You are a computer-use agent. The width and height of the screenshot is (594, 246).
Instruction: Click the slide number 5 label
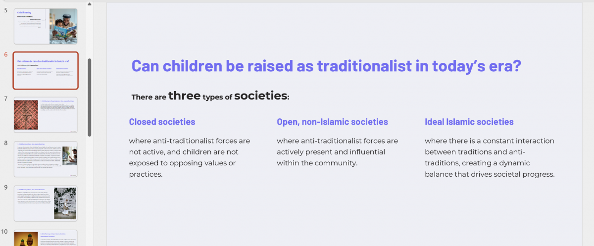pos(5,10)
